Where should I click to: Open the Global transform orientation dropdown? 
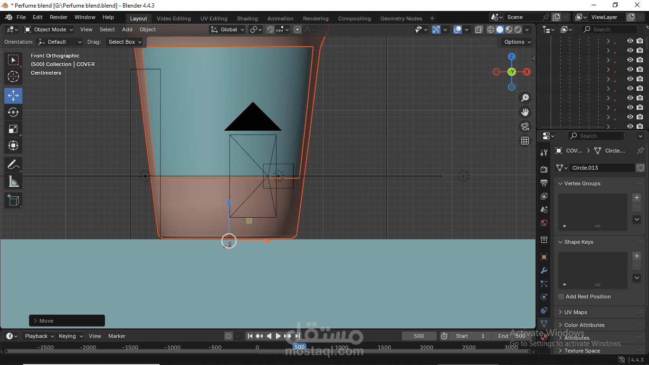228,29
